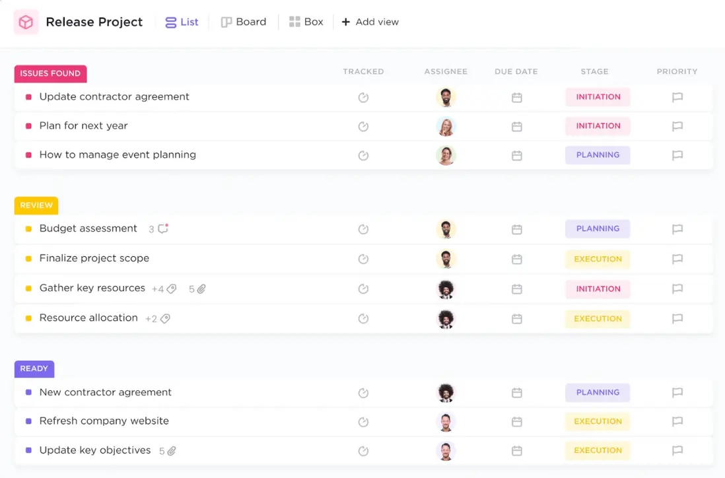Set priority flag on Budget assessment

pyautogui.click(x=677, y=230)
